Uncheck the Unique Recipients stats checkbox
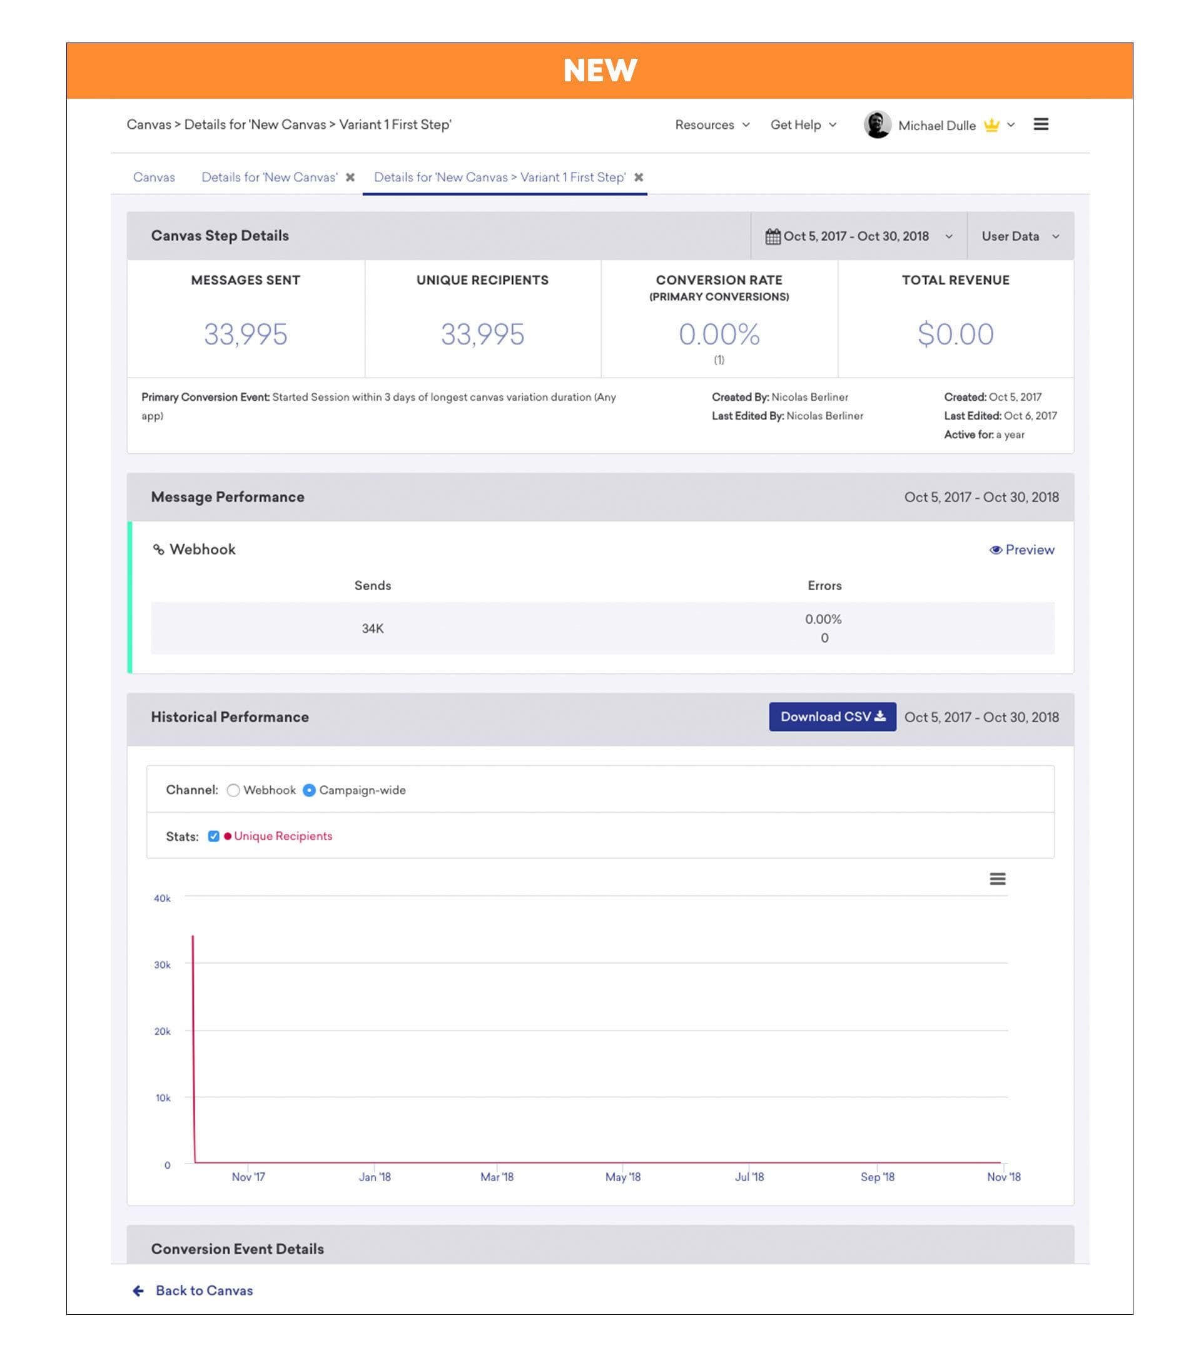 (213, 836)
